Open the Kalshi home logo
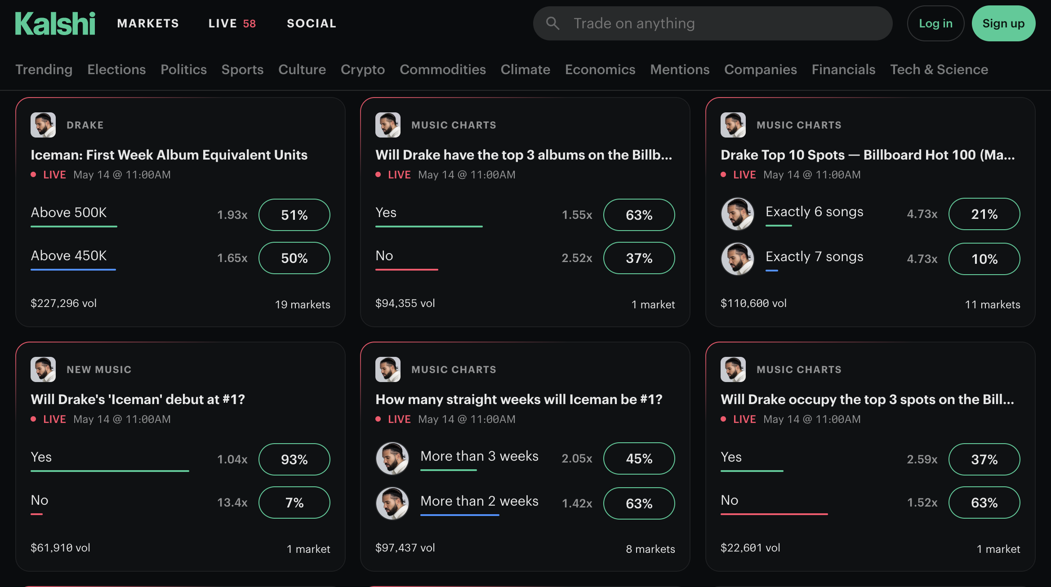The image size is (1051, 587). point(55,23)
